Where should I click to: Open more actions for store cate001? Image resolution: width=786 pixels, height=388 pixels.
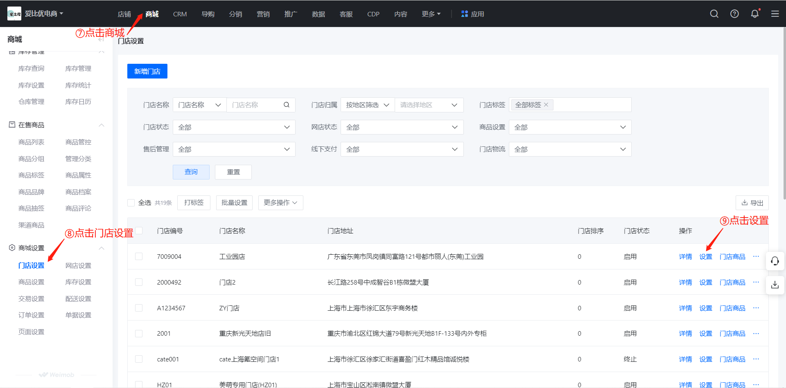[x=756, y=359]
